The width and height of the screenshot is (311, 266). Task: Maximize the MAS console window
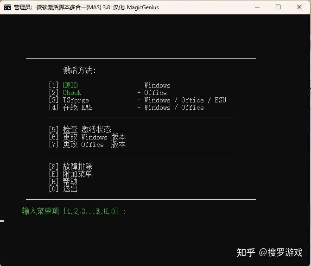coord(278,7)
